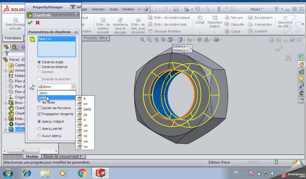Expand the Annotations tree node
This screenshot has height=179, width=306.
(5, 70)
